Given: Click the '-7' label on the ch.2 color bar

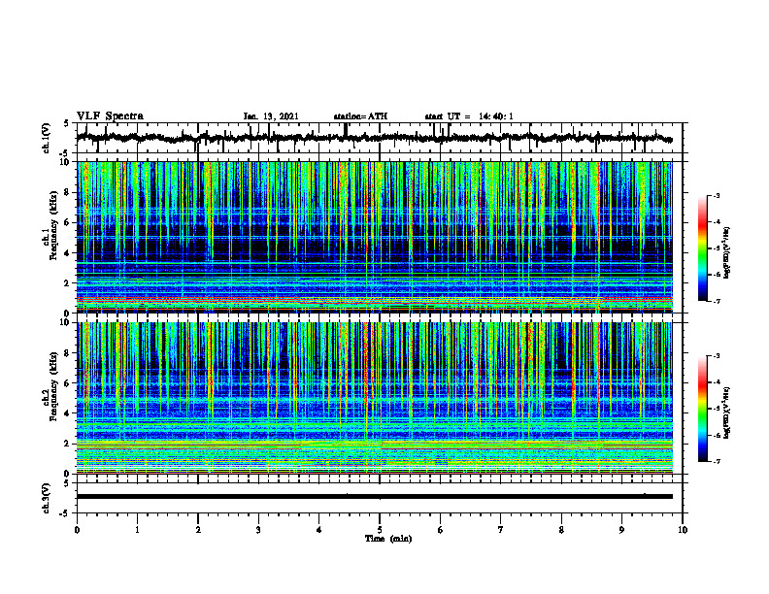Looking at the screenshot, I should [717, 461].
